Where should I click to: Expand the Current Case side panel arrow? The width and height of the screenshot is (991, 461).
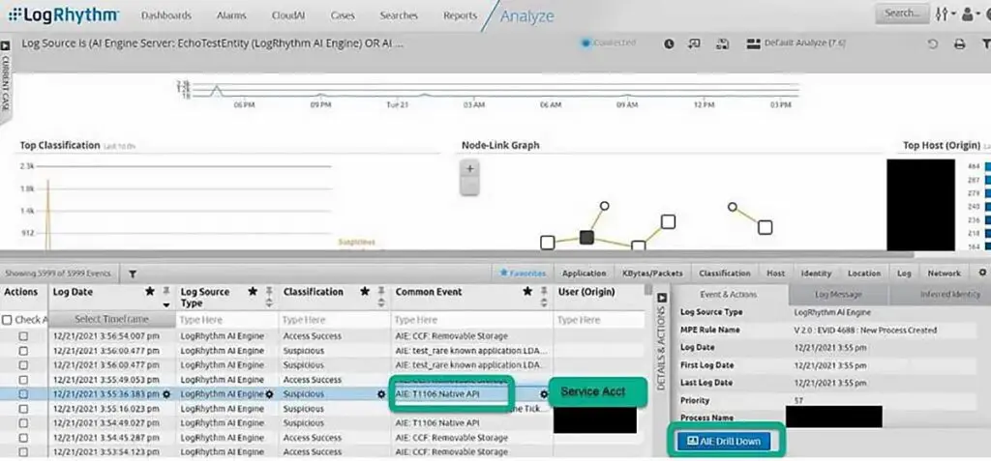[5, 45]
